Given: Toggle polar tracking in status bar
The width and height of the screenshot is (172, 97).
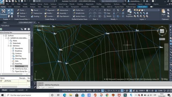Looking at the screenshot, I should point(109,91).
